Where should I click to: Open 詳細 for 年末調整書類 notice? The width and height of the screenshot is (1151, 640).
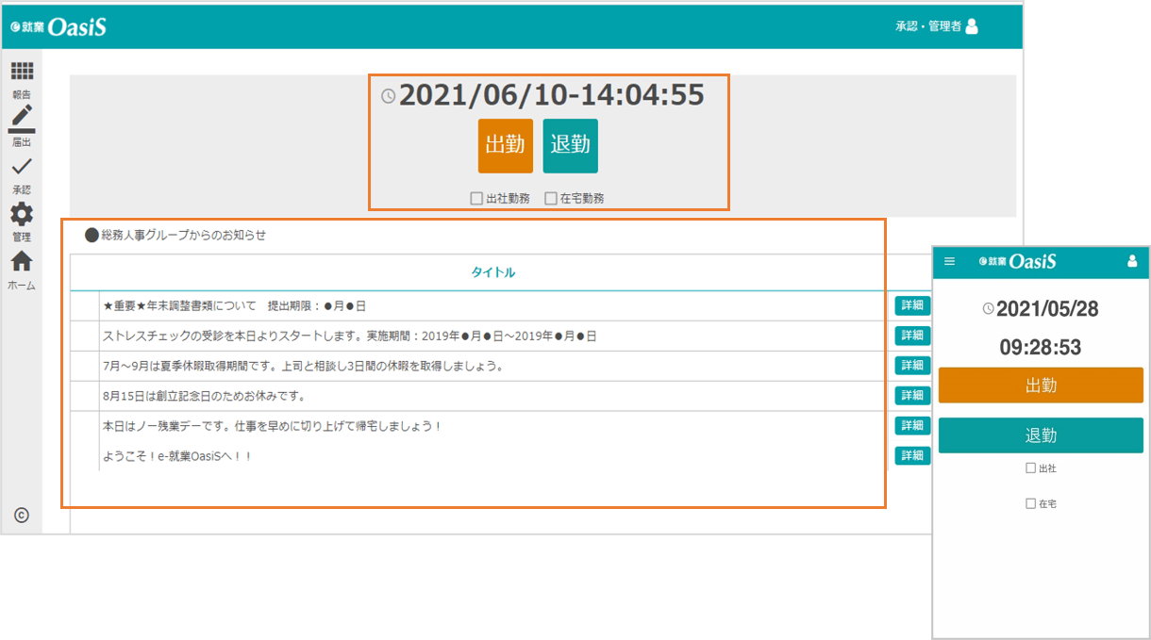point(911,305)
